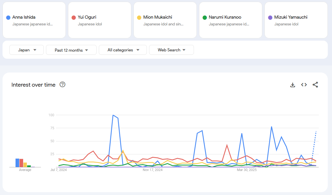332x195 pixels.
Task: Click the Interest over time heading
Action: pyautogui.click(x=33, y=85)
